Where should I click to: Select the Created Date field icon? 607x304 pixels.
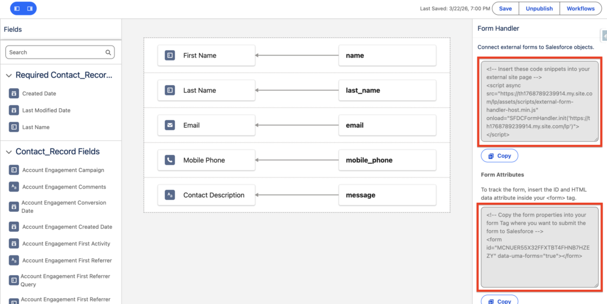tap(14, 93)
